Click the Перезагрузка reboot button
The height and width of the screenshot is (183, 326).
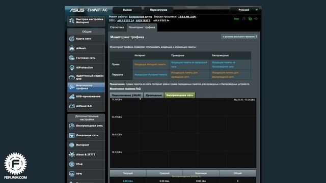point(158,10)
